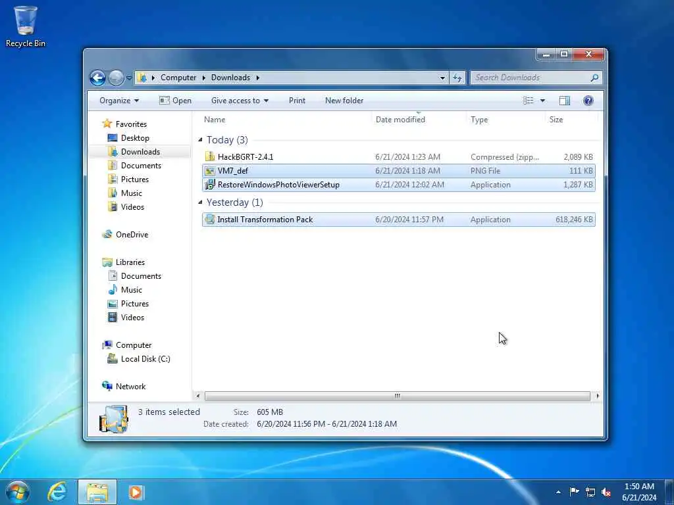The width and height of the screenshot is (674, 505).
Task: Open the Recycle Bin desktop icon
Action: point(26,26)
